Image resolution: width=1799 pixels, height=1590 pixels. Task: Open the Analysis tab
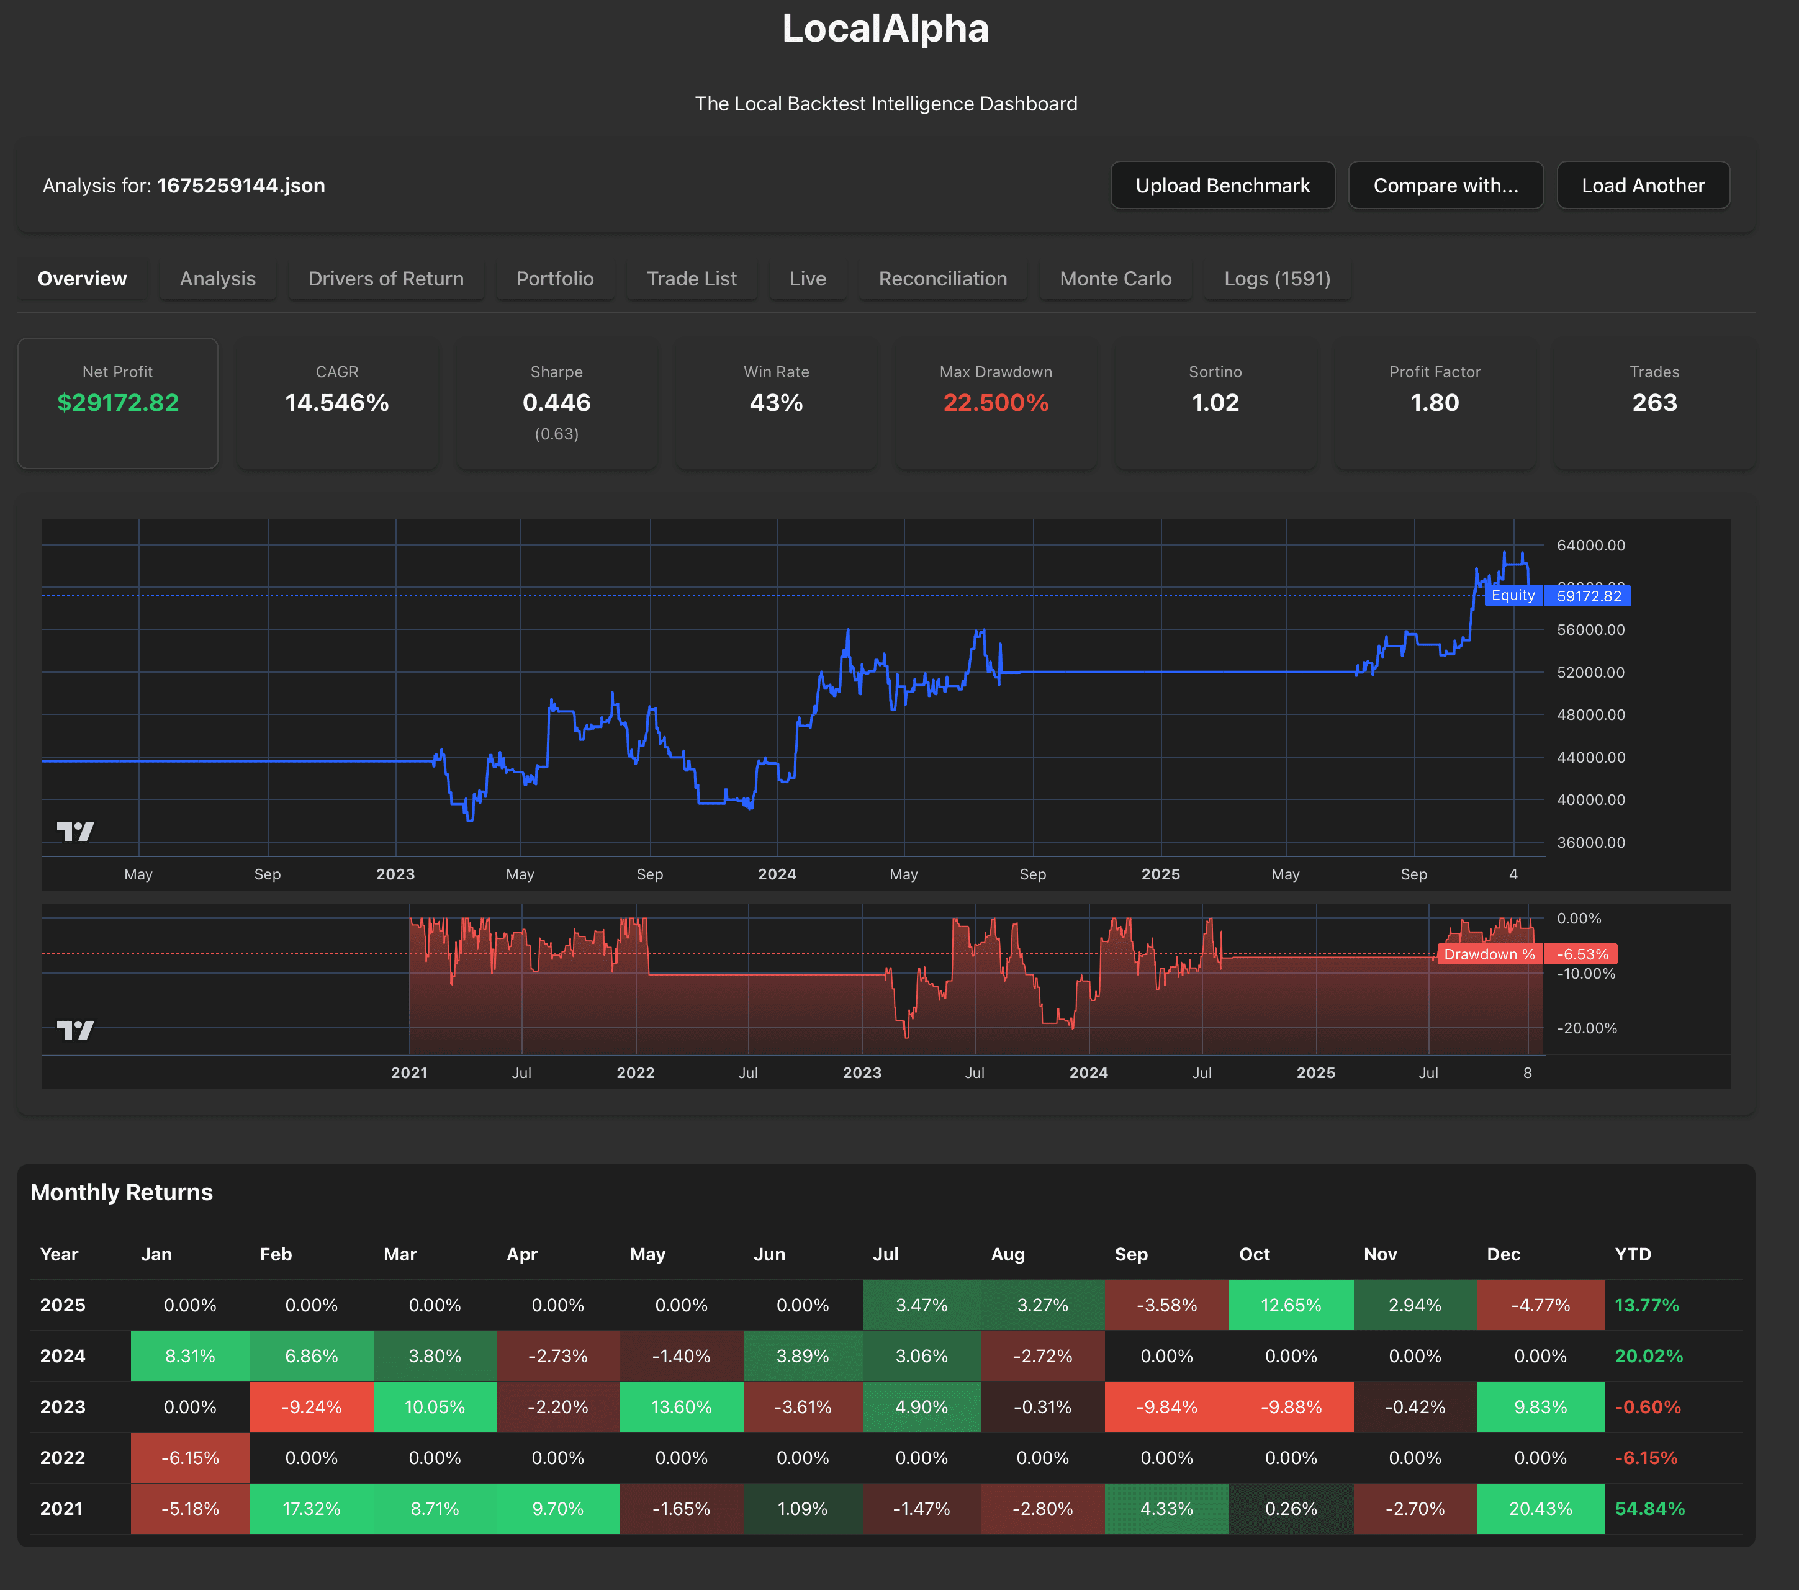(x=217, y=278)
